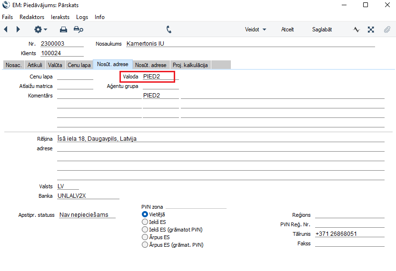
Task: Select the Vietējā radio button
Action: coord(145,214)
